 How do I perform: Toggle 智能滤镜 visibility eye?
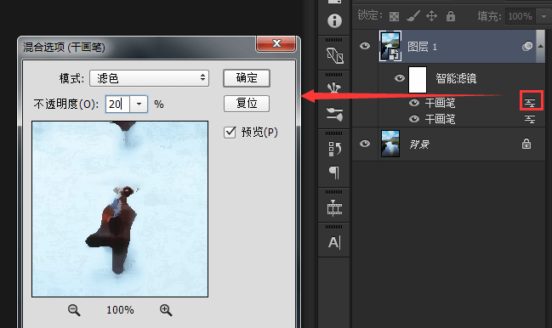click(400, 78)
